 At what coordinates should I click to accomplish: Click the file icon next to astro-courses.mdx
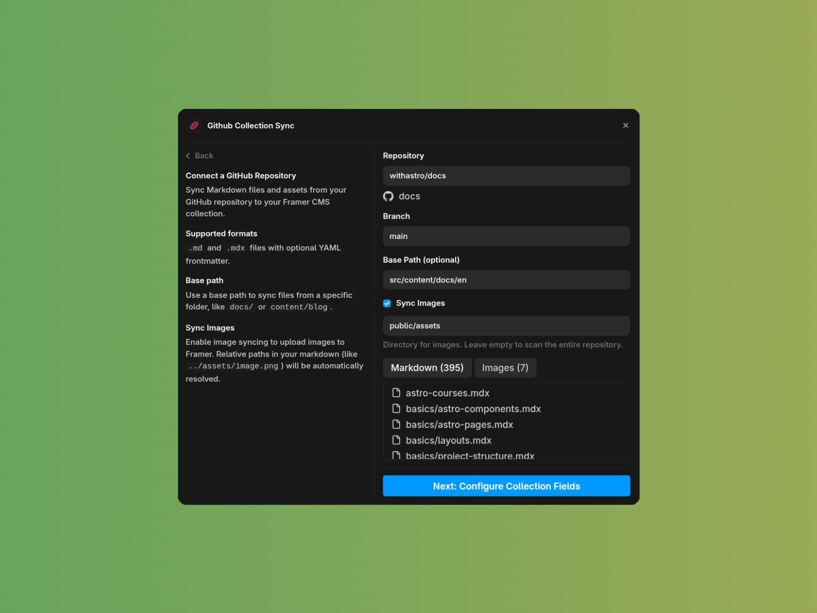[397, 393]
